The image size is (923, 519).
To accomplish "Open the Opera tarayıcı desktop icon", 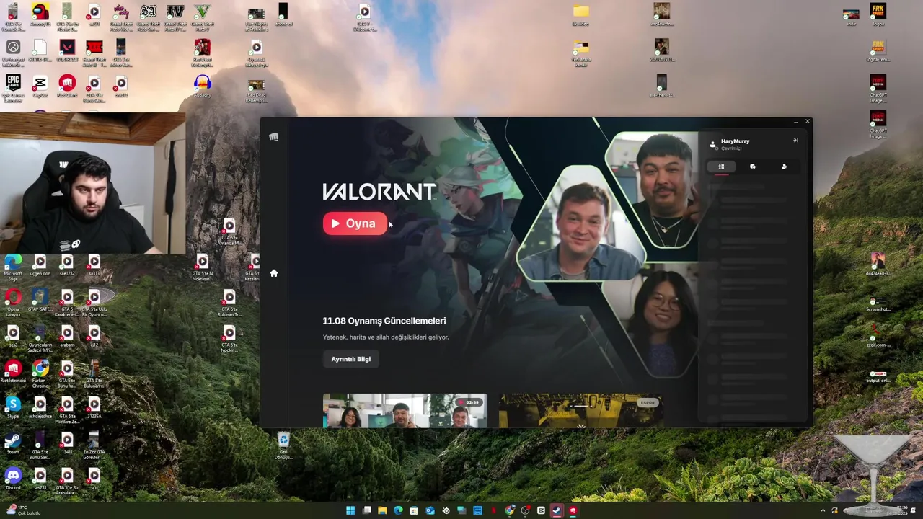I will coord(13,303).
